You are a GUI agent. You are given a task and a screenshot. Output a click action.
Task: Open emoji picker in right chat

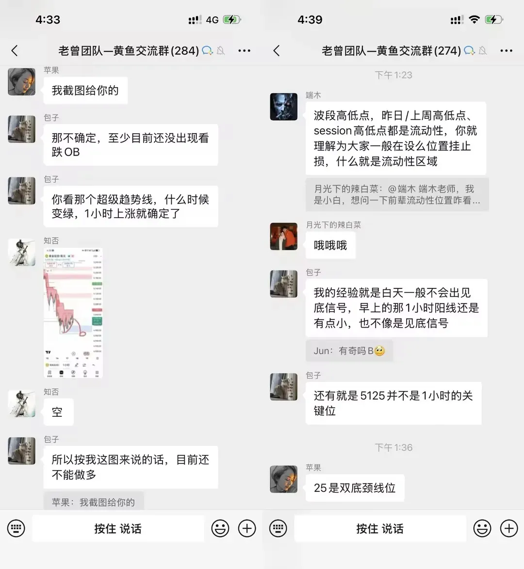click(482, 528)
